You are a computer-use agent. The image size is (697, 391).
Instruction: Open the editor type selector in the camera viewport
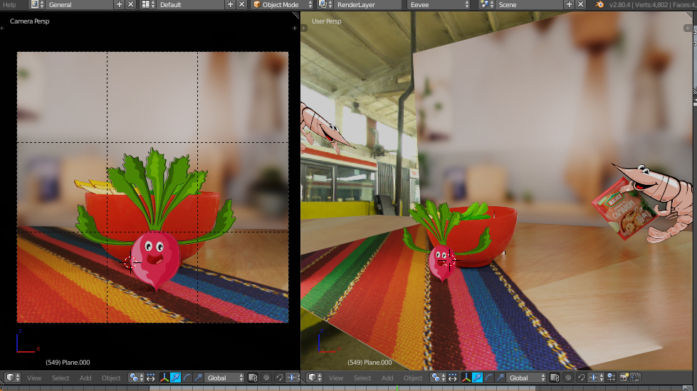(12, 377)
